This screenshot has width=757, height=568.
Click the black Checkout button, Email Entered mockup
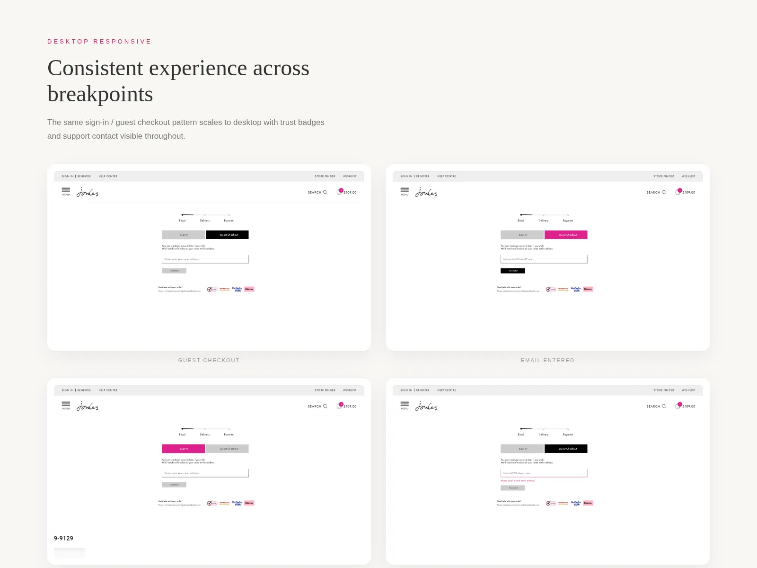[x=513, y=271]
